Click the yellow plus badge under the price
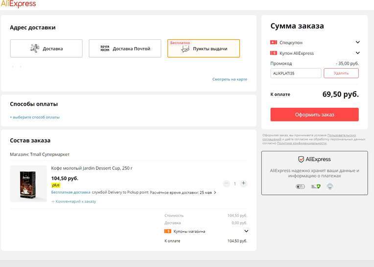This screenshot has height=267, width=374. [56, 185]
